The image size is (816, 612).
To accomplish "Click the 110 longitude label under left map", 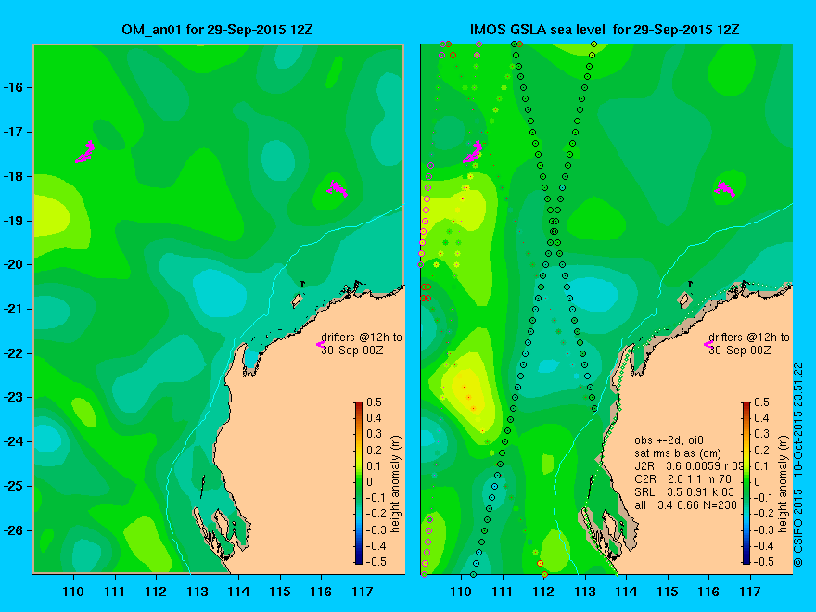I will (73, 592).
